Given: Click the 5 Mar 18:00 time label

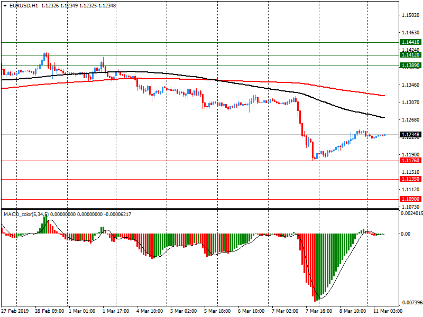Looking at the screenshot, I should [x=217, y=311].
